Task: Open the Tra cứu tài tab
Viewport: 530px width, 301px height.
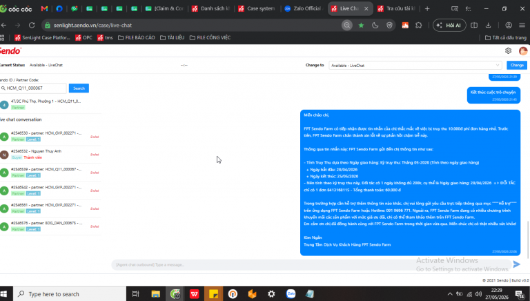Action: [397, 8]
